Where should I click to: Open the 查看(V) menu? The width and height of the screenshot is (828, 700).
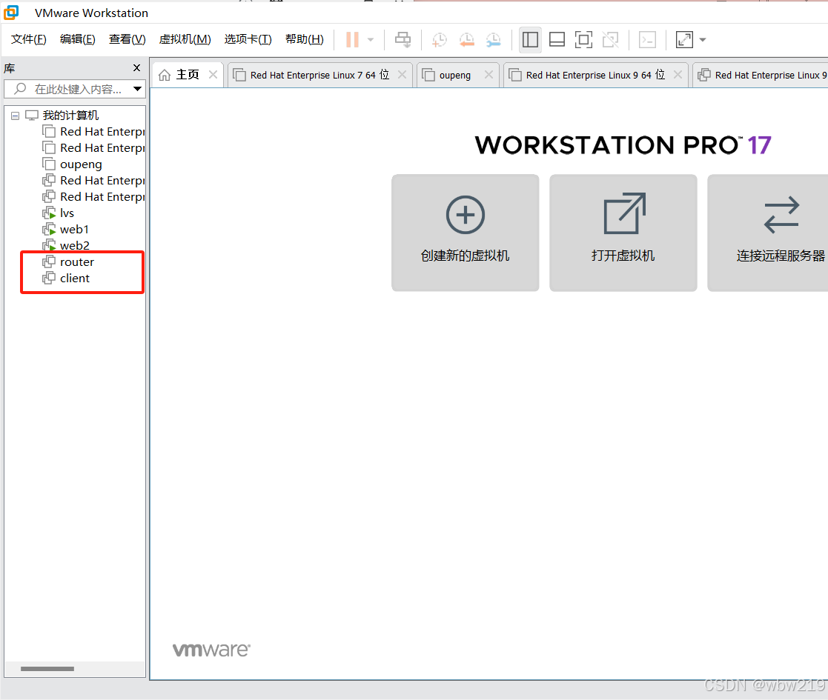127,39
